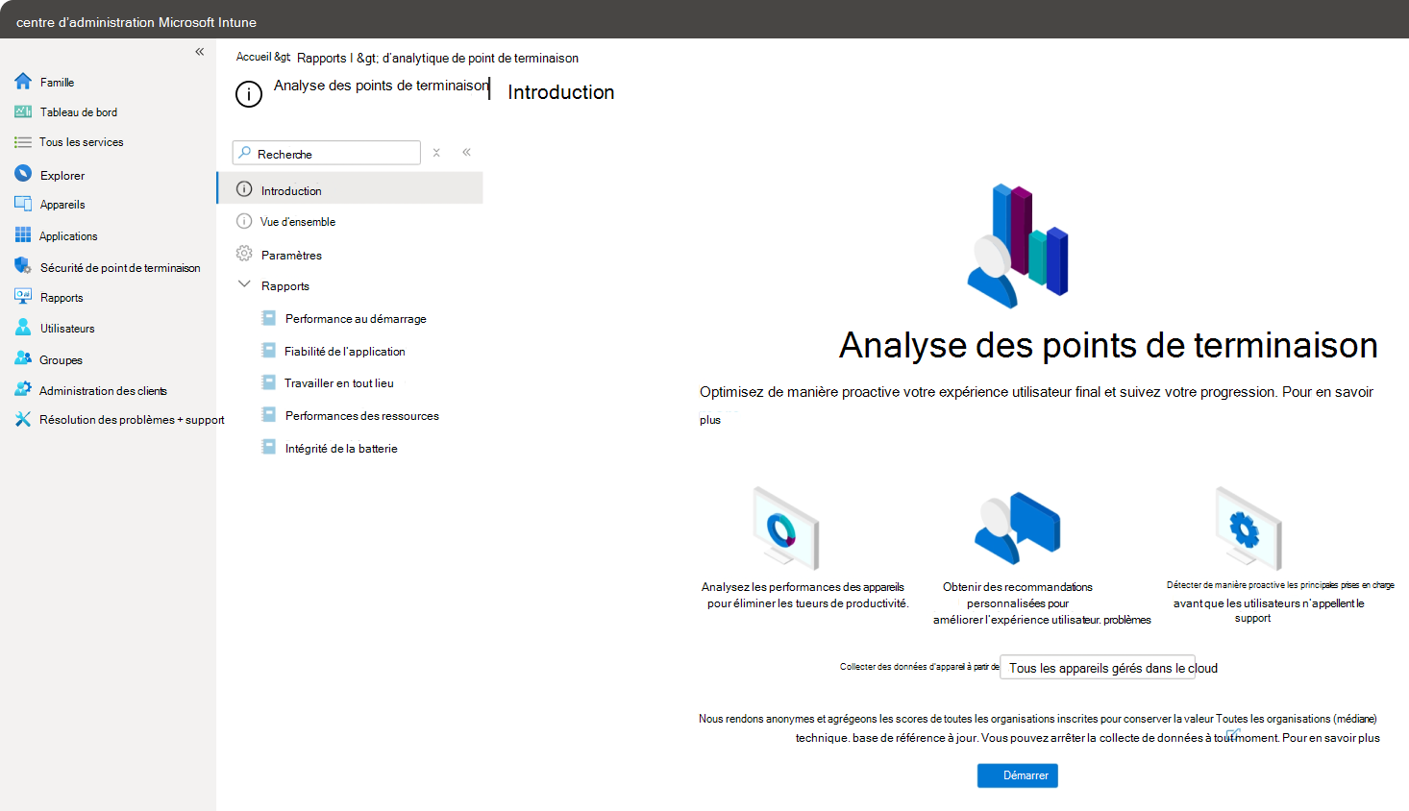Open Sécurité de point de terminaison shield icon

[23, 266]
